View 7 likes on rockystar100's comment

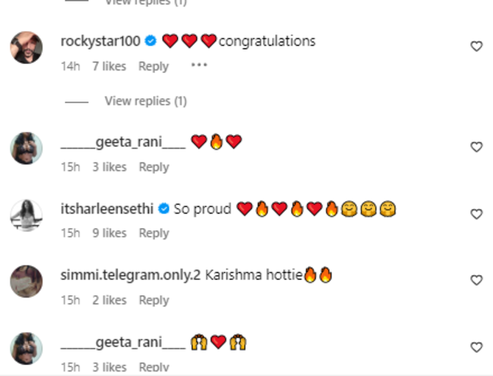coord(110,66)
